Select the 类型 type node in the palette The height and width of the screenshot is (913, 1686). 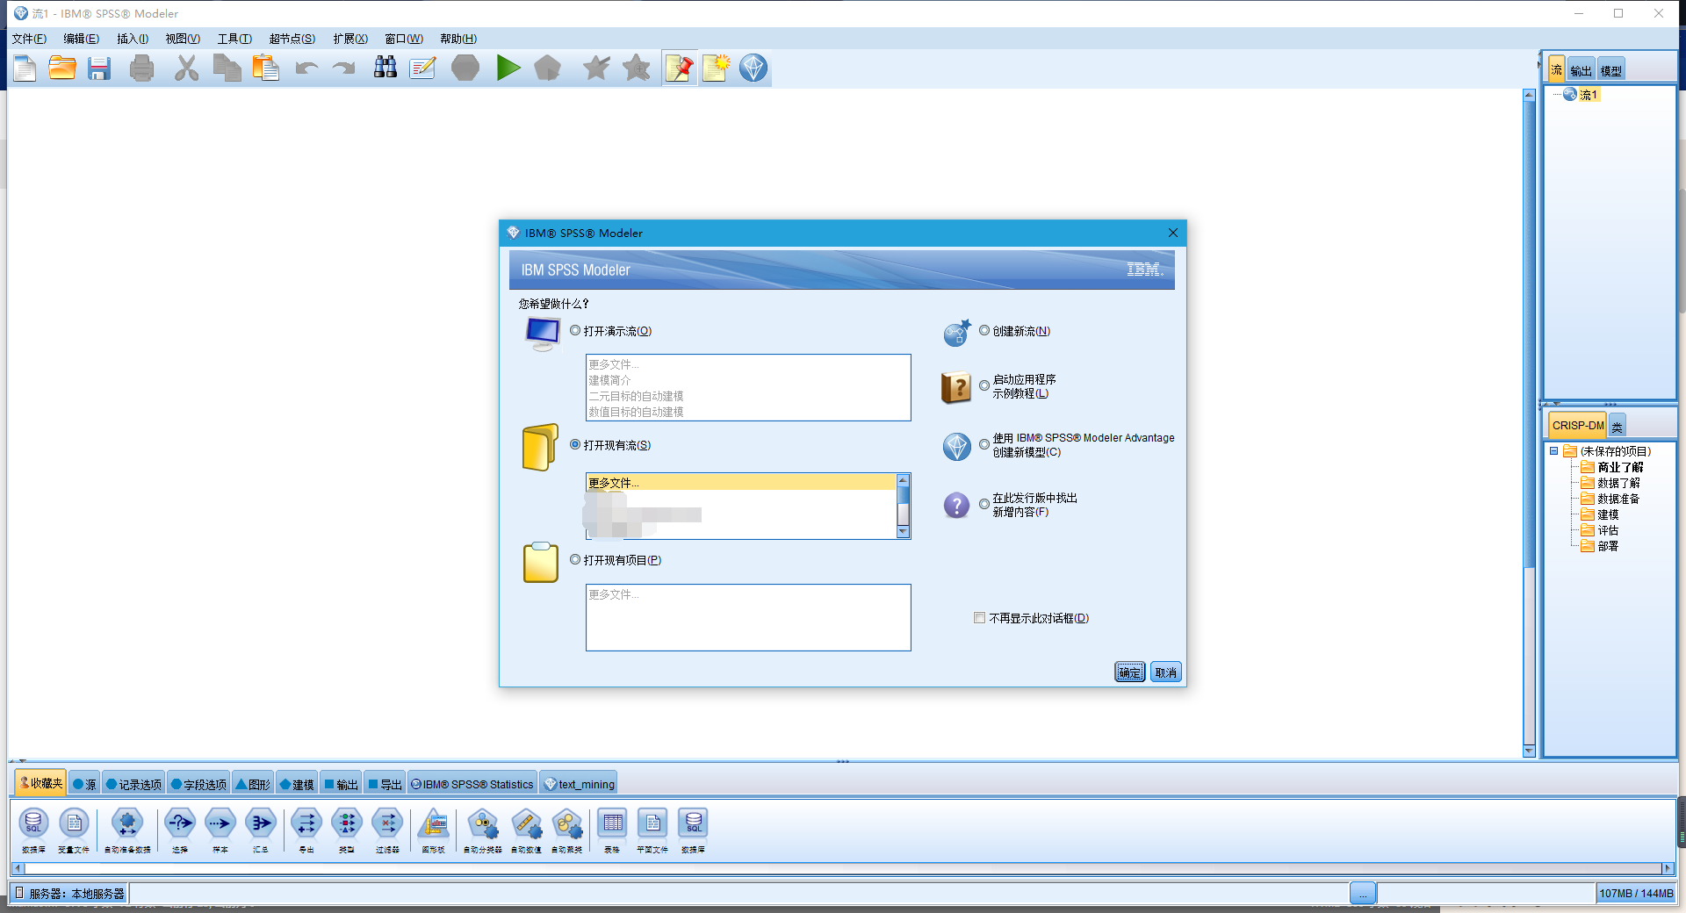347,830
